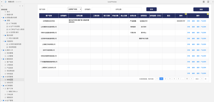
Task: Close the sidebar using the X icon
Action: 2,2
